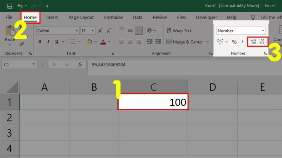Apply Comma Style number format
282x158 pixels.
pos(243,42)
